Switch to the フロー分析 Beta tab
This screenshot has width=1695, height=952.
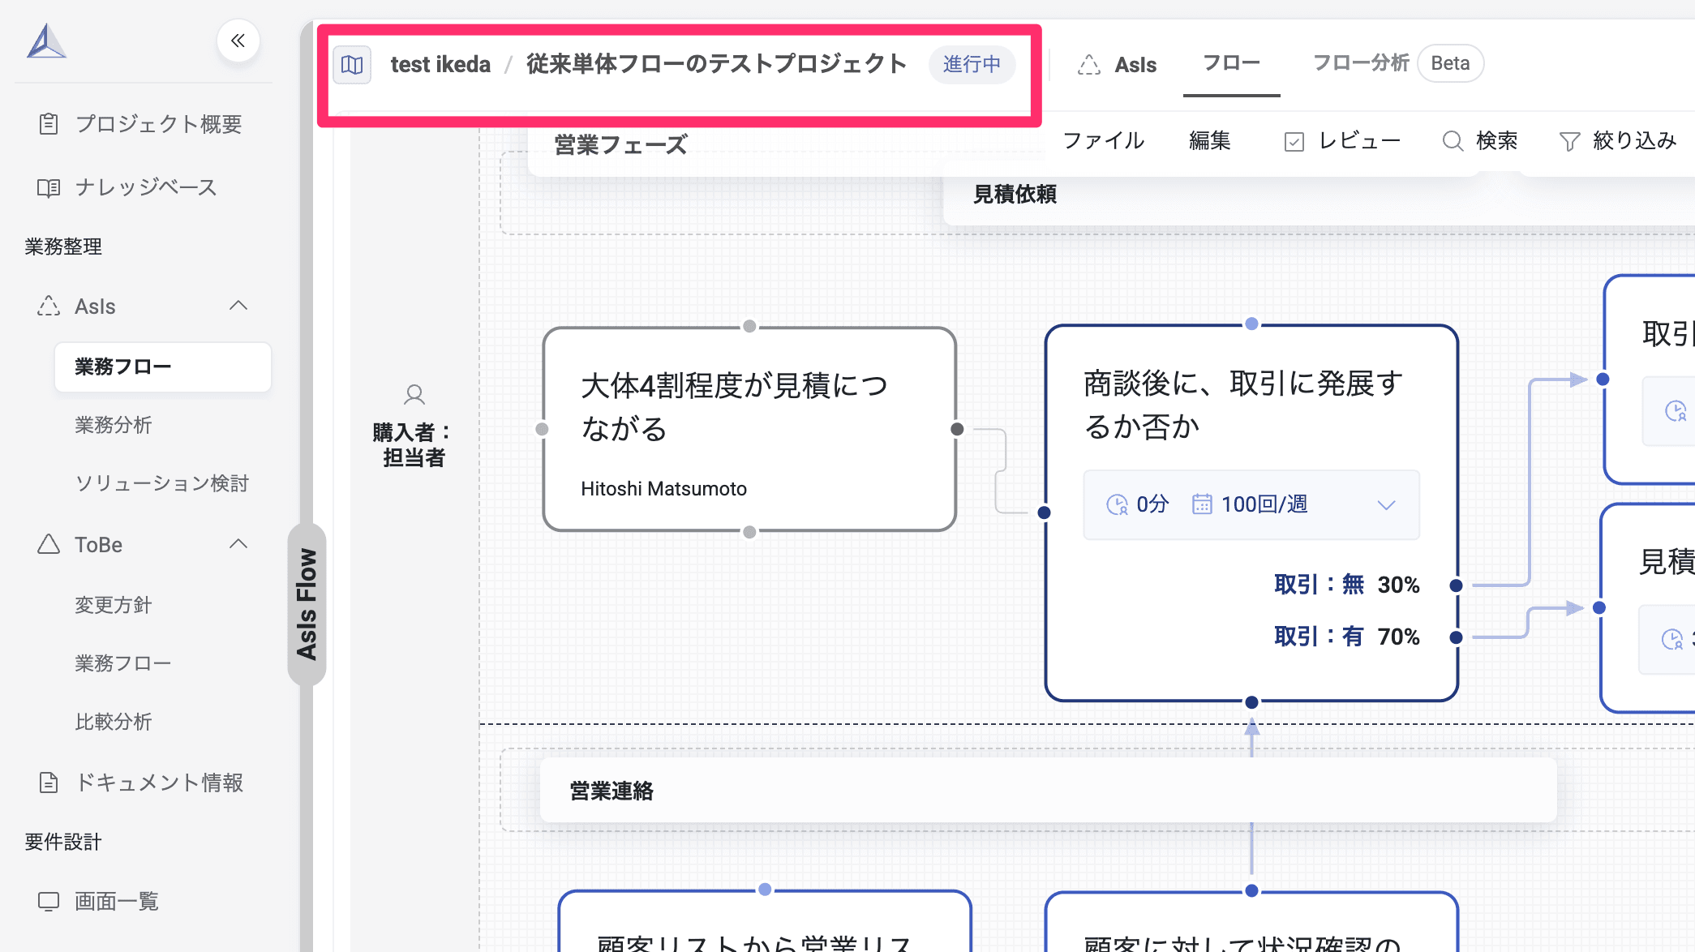pyautogui.click(x=1361, y=62)
